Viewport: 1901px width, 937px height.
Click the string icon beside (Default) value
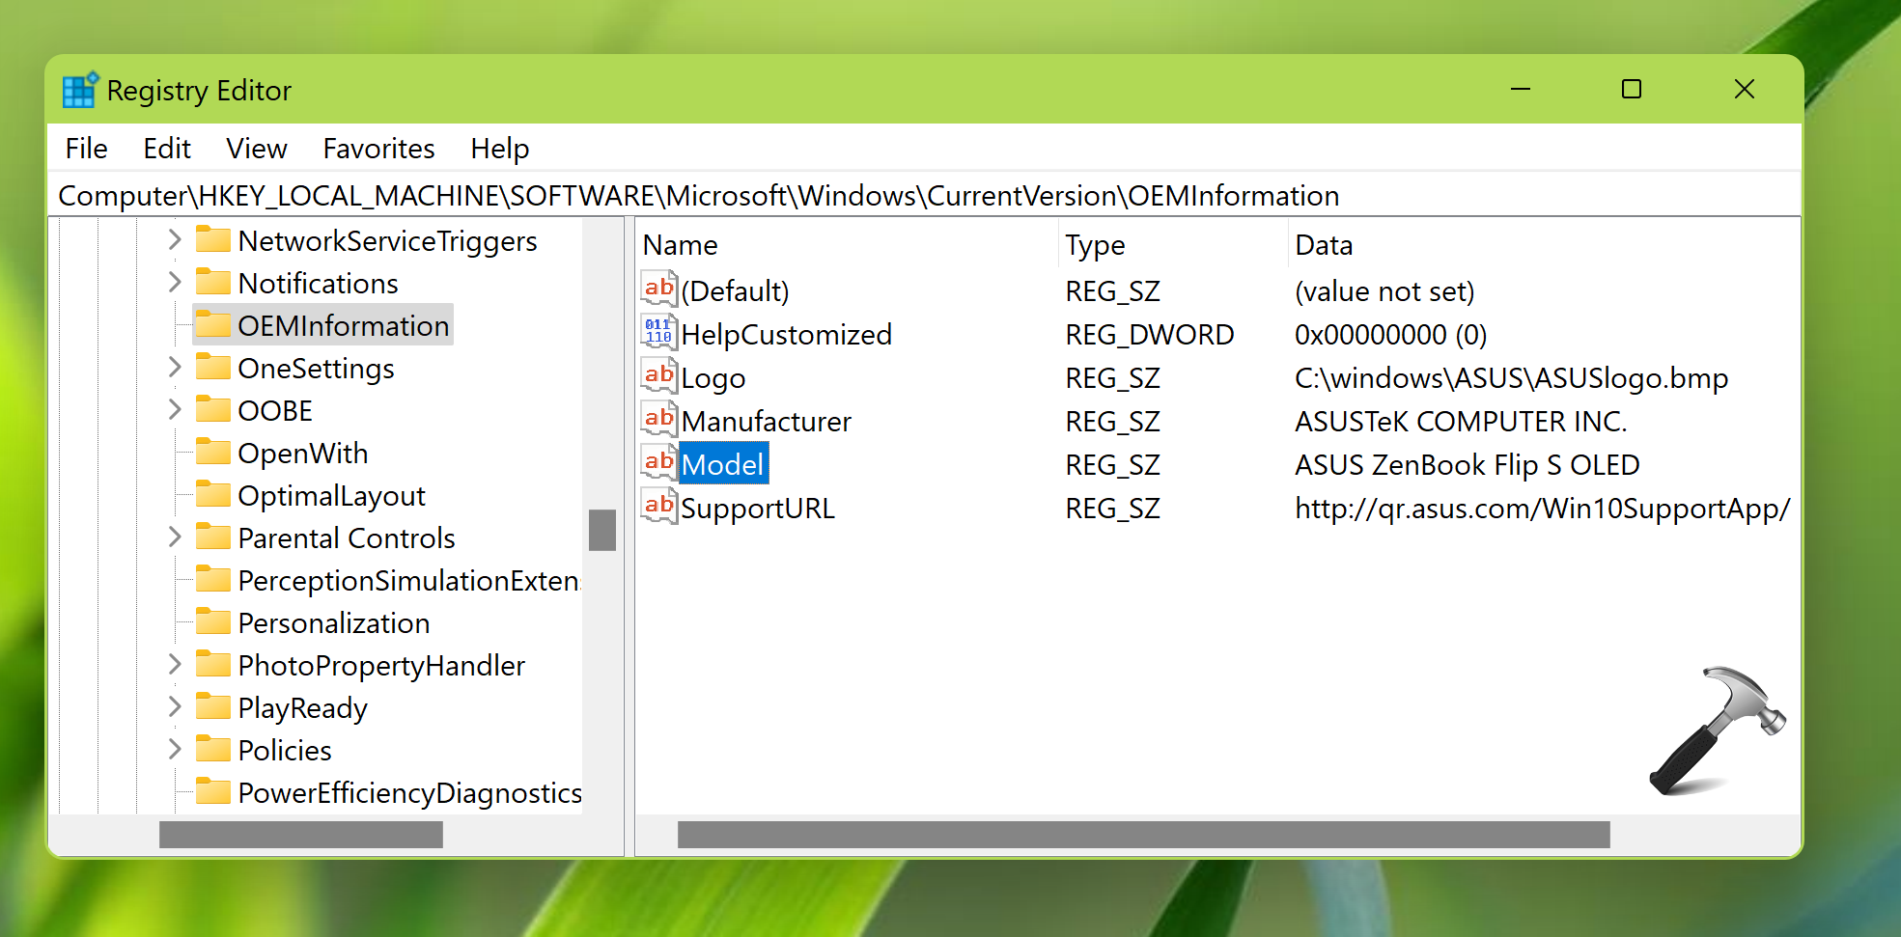click(x=658, y=289)
